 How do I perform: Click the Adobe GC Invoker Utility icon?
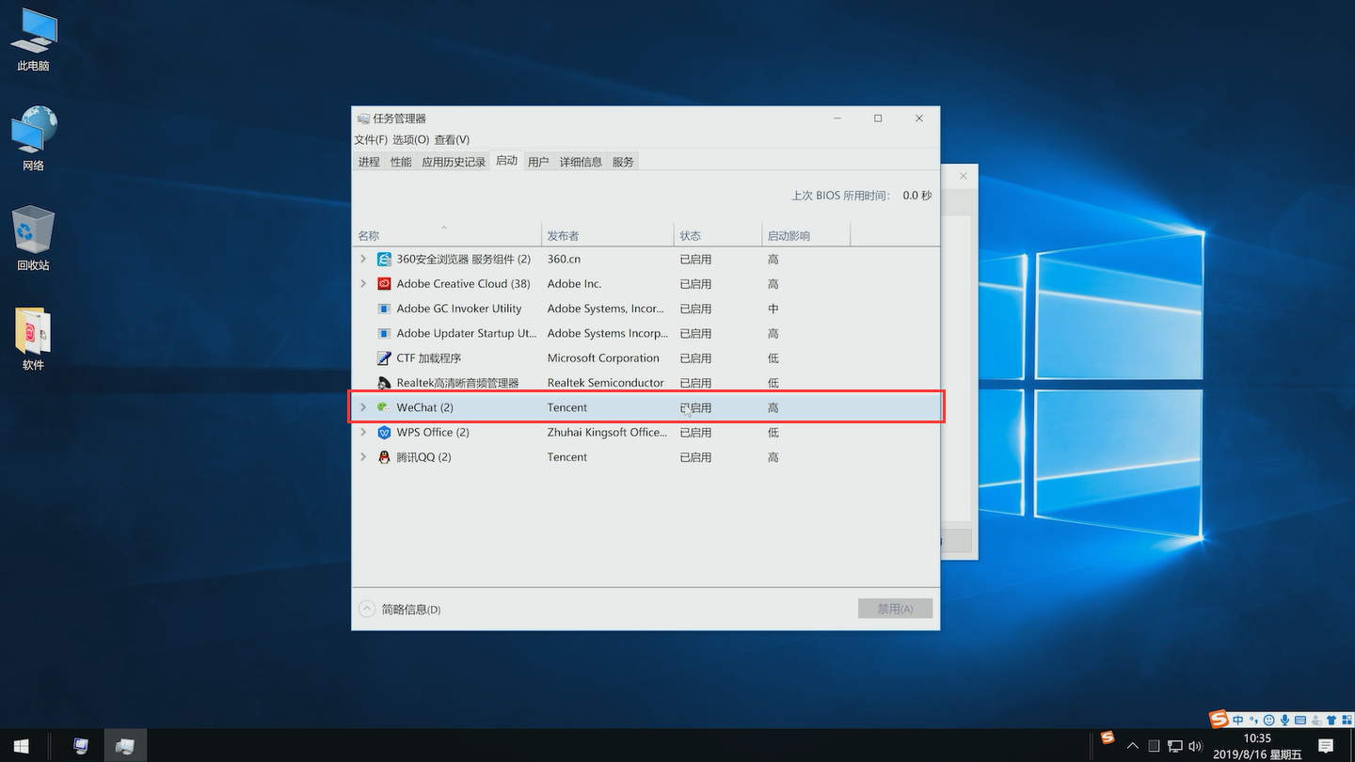click(384, 309)
